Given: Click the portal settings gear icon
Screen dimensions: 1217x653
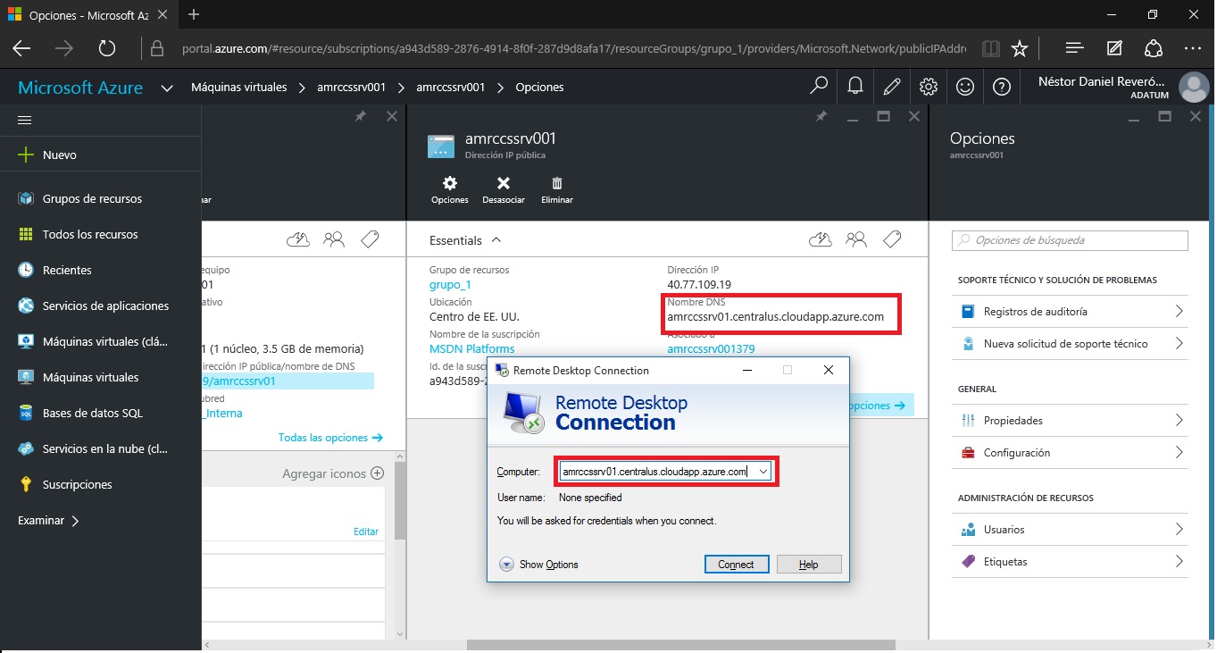Looking at the screenshot, I should point(929,87).
